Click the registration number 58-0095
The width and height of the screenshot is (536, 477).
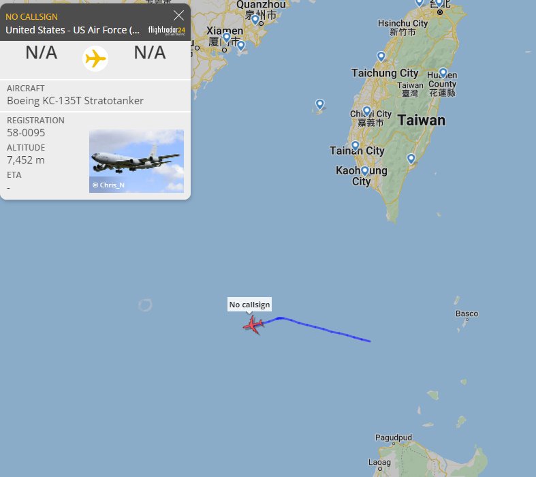tap(26, 133)
